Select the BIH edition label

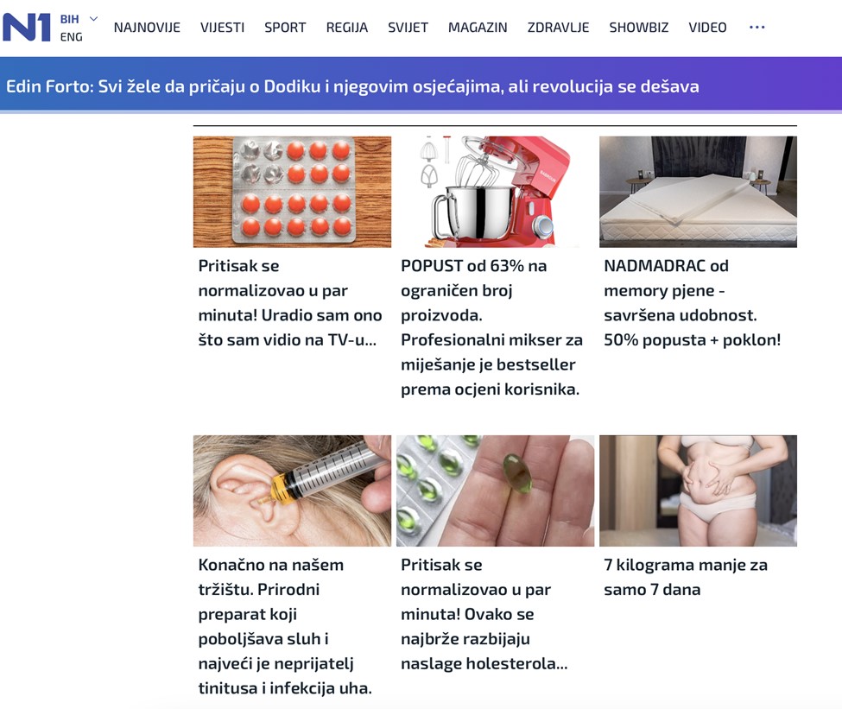click(x=69, y=19)
